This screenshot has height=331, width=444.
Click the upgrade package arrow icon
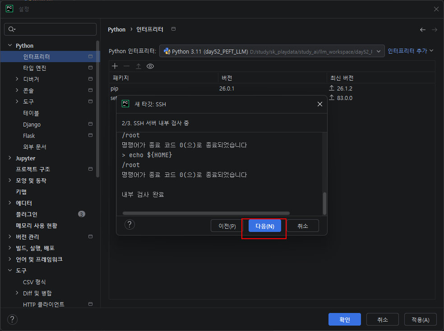[x=139, y=66]
